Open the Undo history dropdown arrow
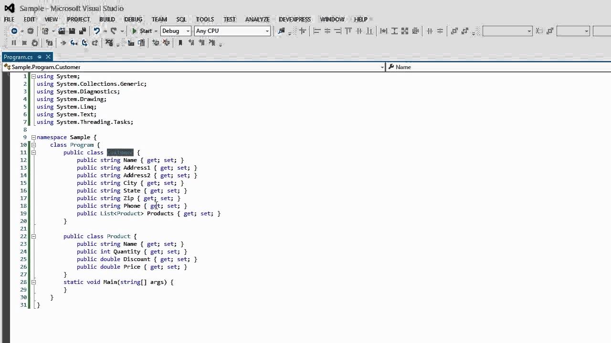 (105, 31)
